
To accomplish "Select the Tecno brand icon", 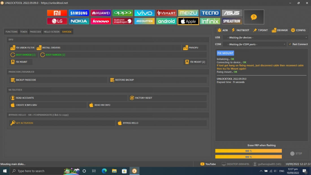I will tap(210, 13).
